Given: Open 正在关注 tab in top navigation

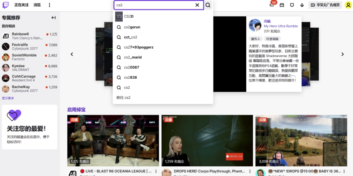Looking at the screenshot, I should click(x=21, y=5).
